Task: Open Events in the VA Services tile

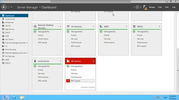Action: 74,35
